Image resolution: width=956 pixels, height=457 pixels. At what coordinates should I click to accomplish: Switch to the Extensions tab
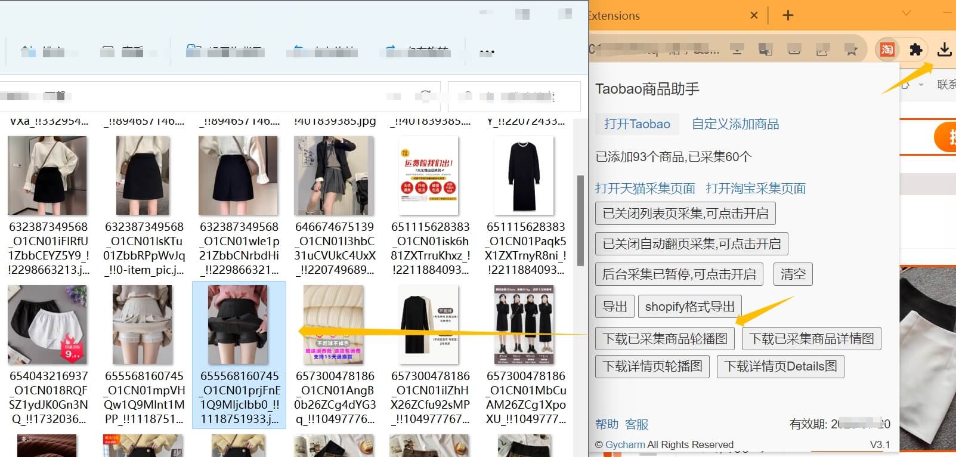point(614,16)
